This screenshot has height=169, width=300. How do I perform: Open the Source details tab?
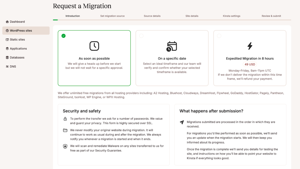(x=152, y=16)
